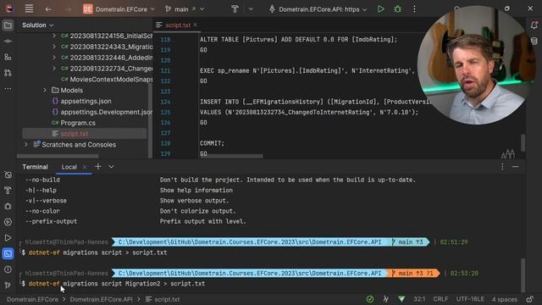
Task: Open the Dometrain.EFCore project selector
Action: [119, 9]
